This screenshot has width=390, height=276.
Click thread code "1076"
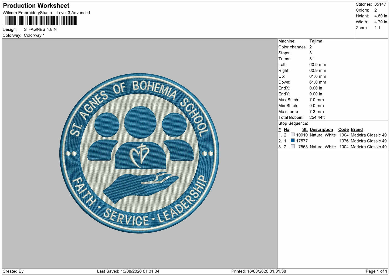click(344, 141)
